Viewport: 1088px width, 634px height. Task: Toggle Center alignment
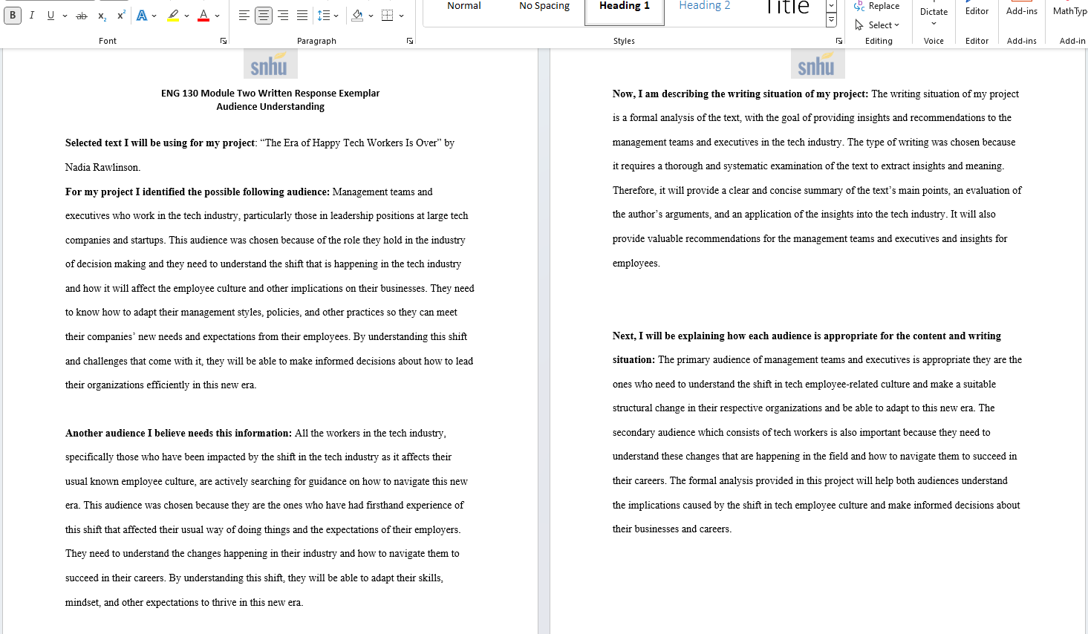(263, 16)
